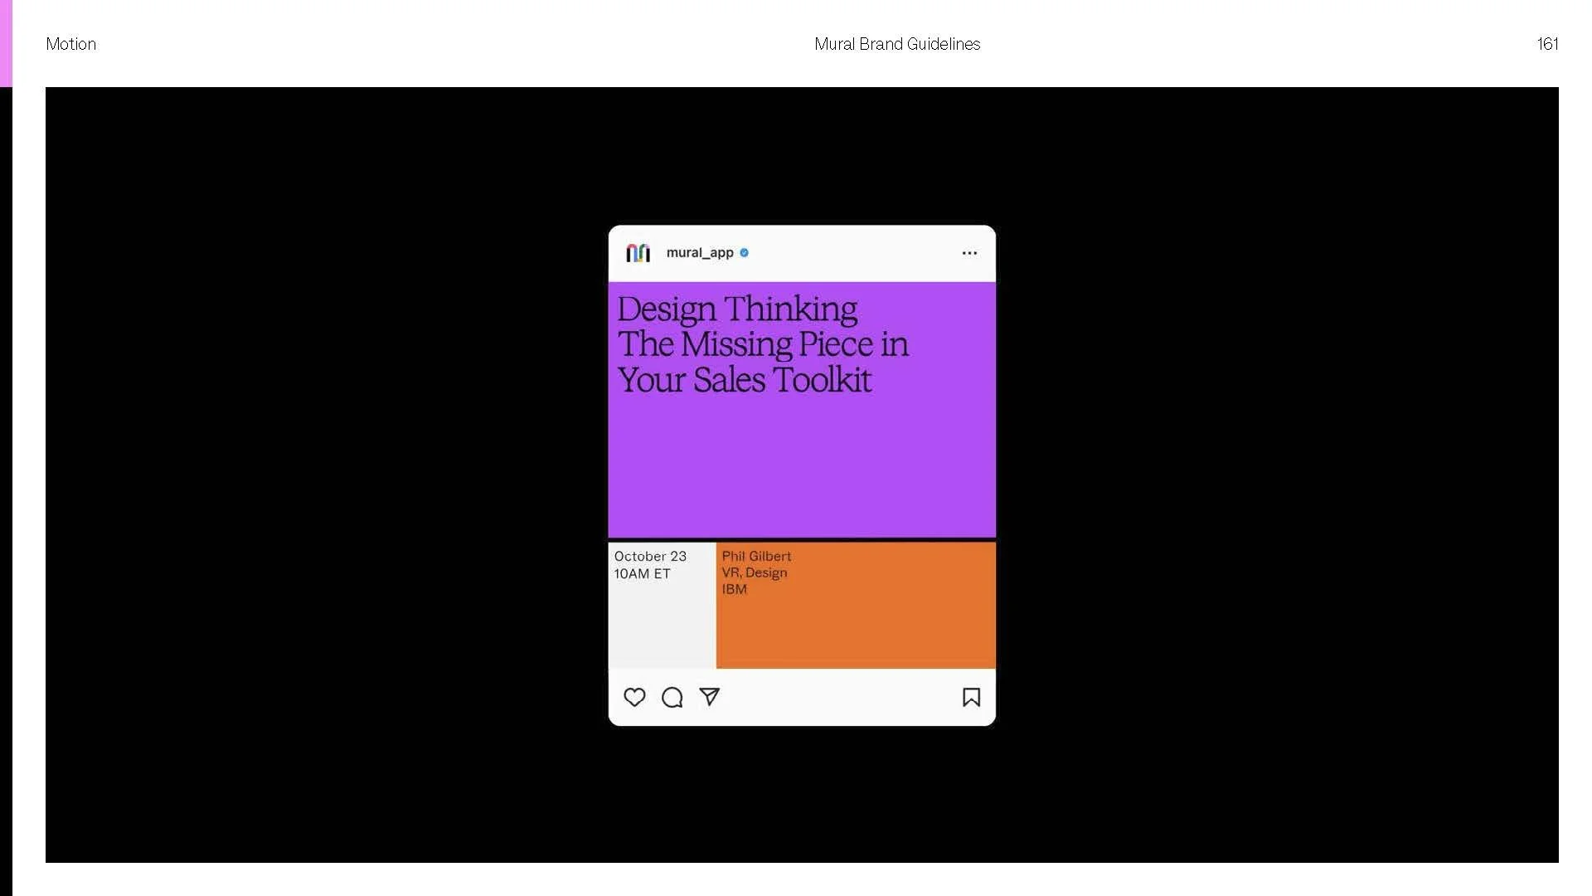Click the 'The Missing Piece in' line
The height and width of the screenshot is (896, 1592).
763,344
